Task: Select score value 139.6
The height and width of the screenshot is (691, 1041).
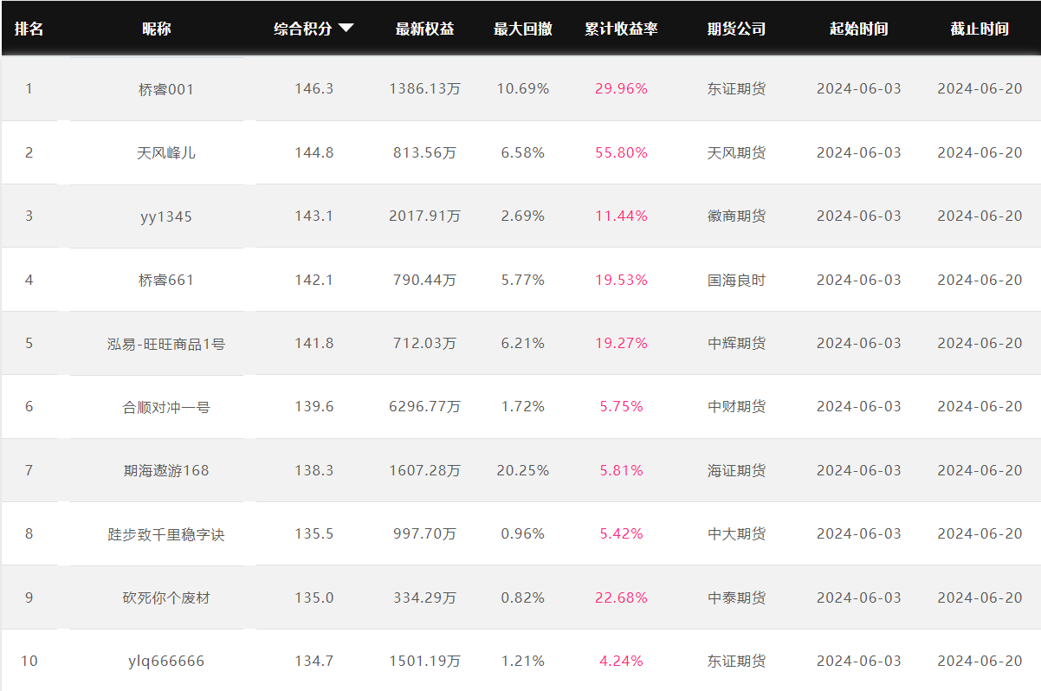Action: (314, 406)
